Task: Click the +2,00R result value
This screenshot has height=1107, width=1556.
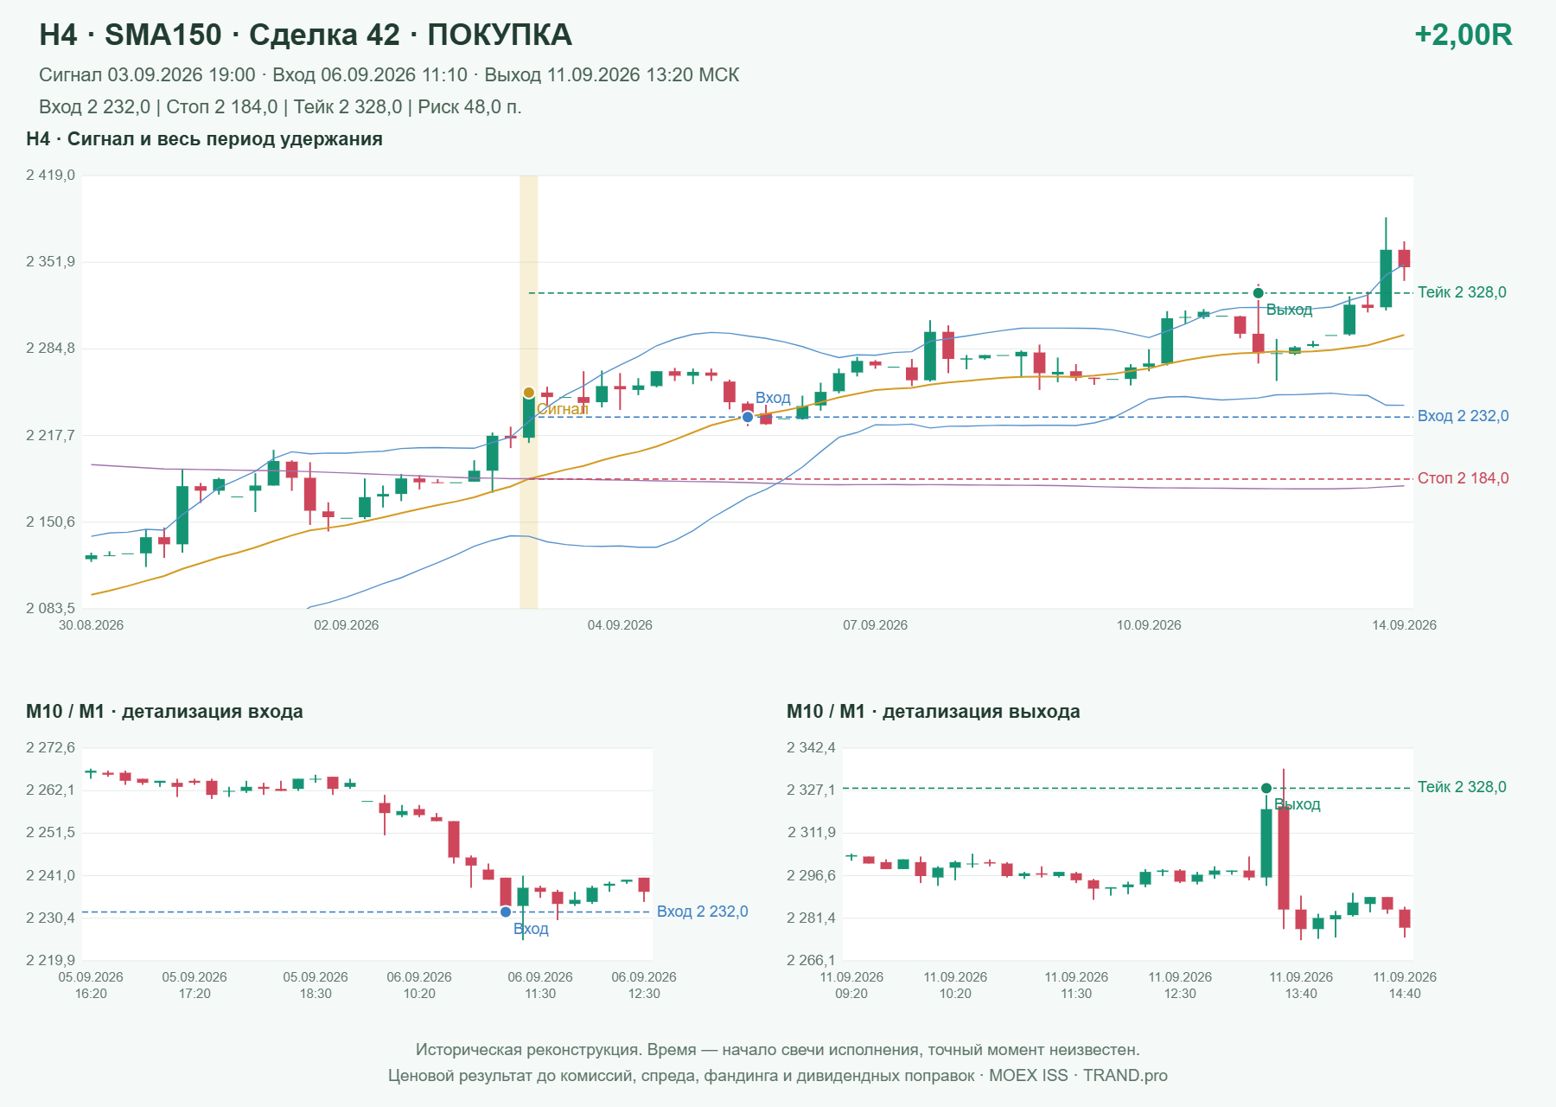Action: pos(1464,35)
